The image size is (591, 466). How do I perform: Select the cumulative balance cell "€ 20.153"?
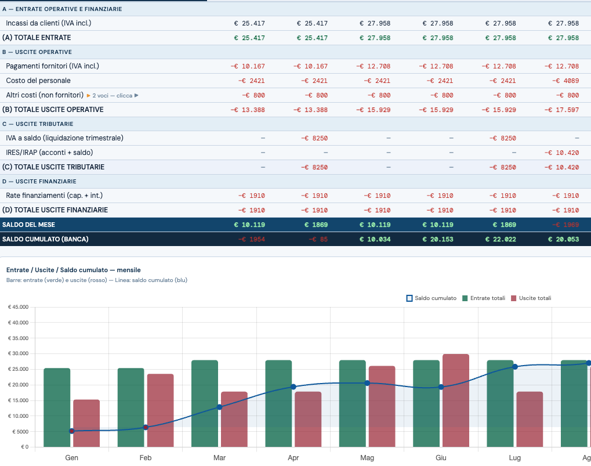pos(438,239)
